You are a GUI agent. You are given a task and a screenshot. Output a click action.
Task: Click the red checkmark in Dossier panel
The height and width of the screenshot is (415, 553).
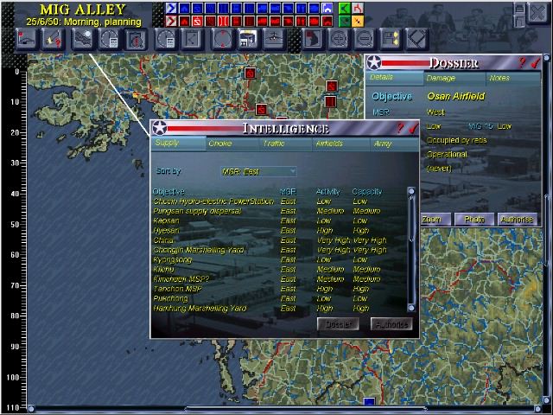(535, 62)
